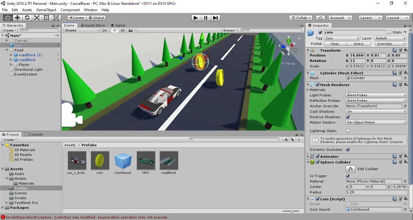This screenshot has width=413, height=220.
Task: Open Mesh Renderer settings gear
Action: [x=405, y=85]
